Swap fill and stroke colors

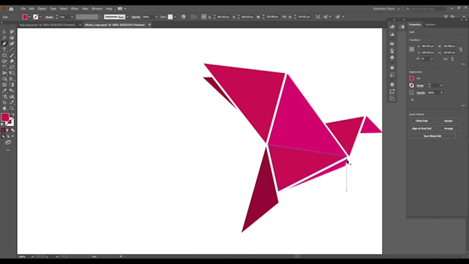12,115
